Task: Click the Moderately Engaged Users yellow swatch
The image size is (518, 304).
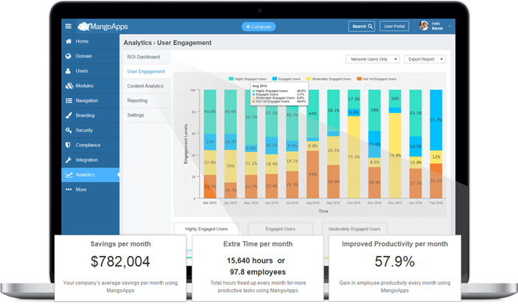Action: 309,79
